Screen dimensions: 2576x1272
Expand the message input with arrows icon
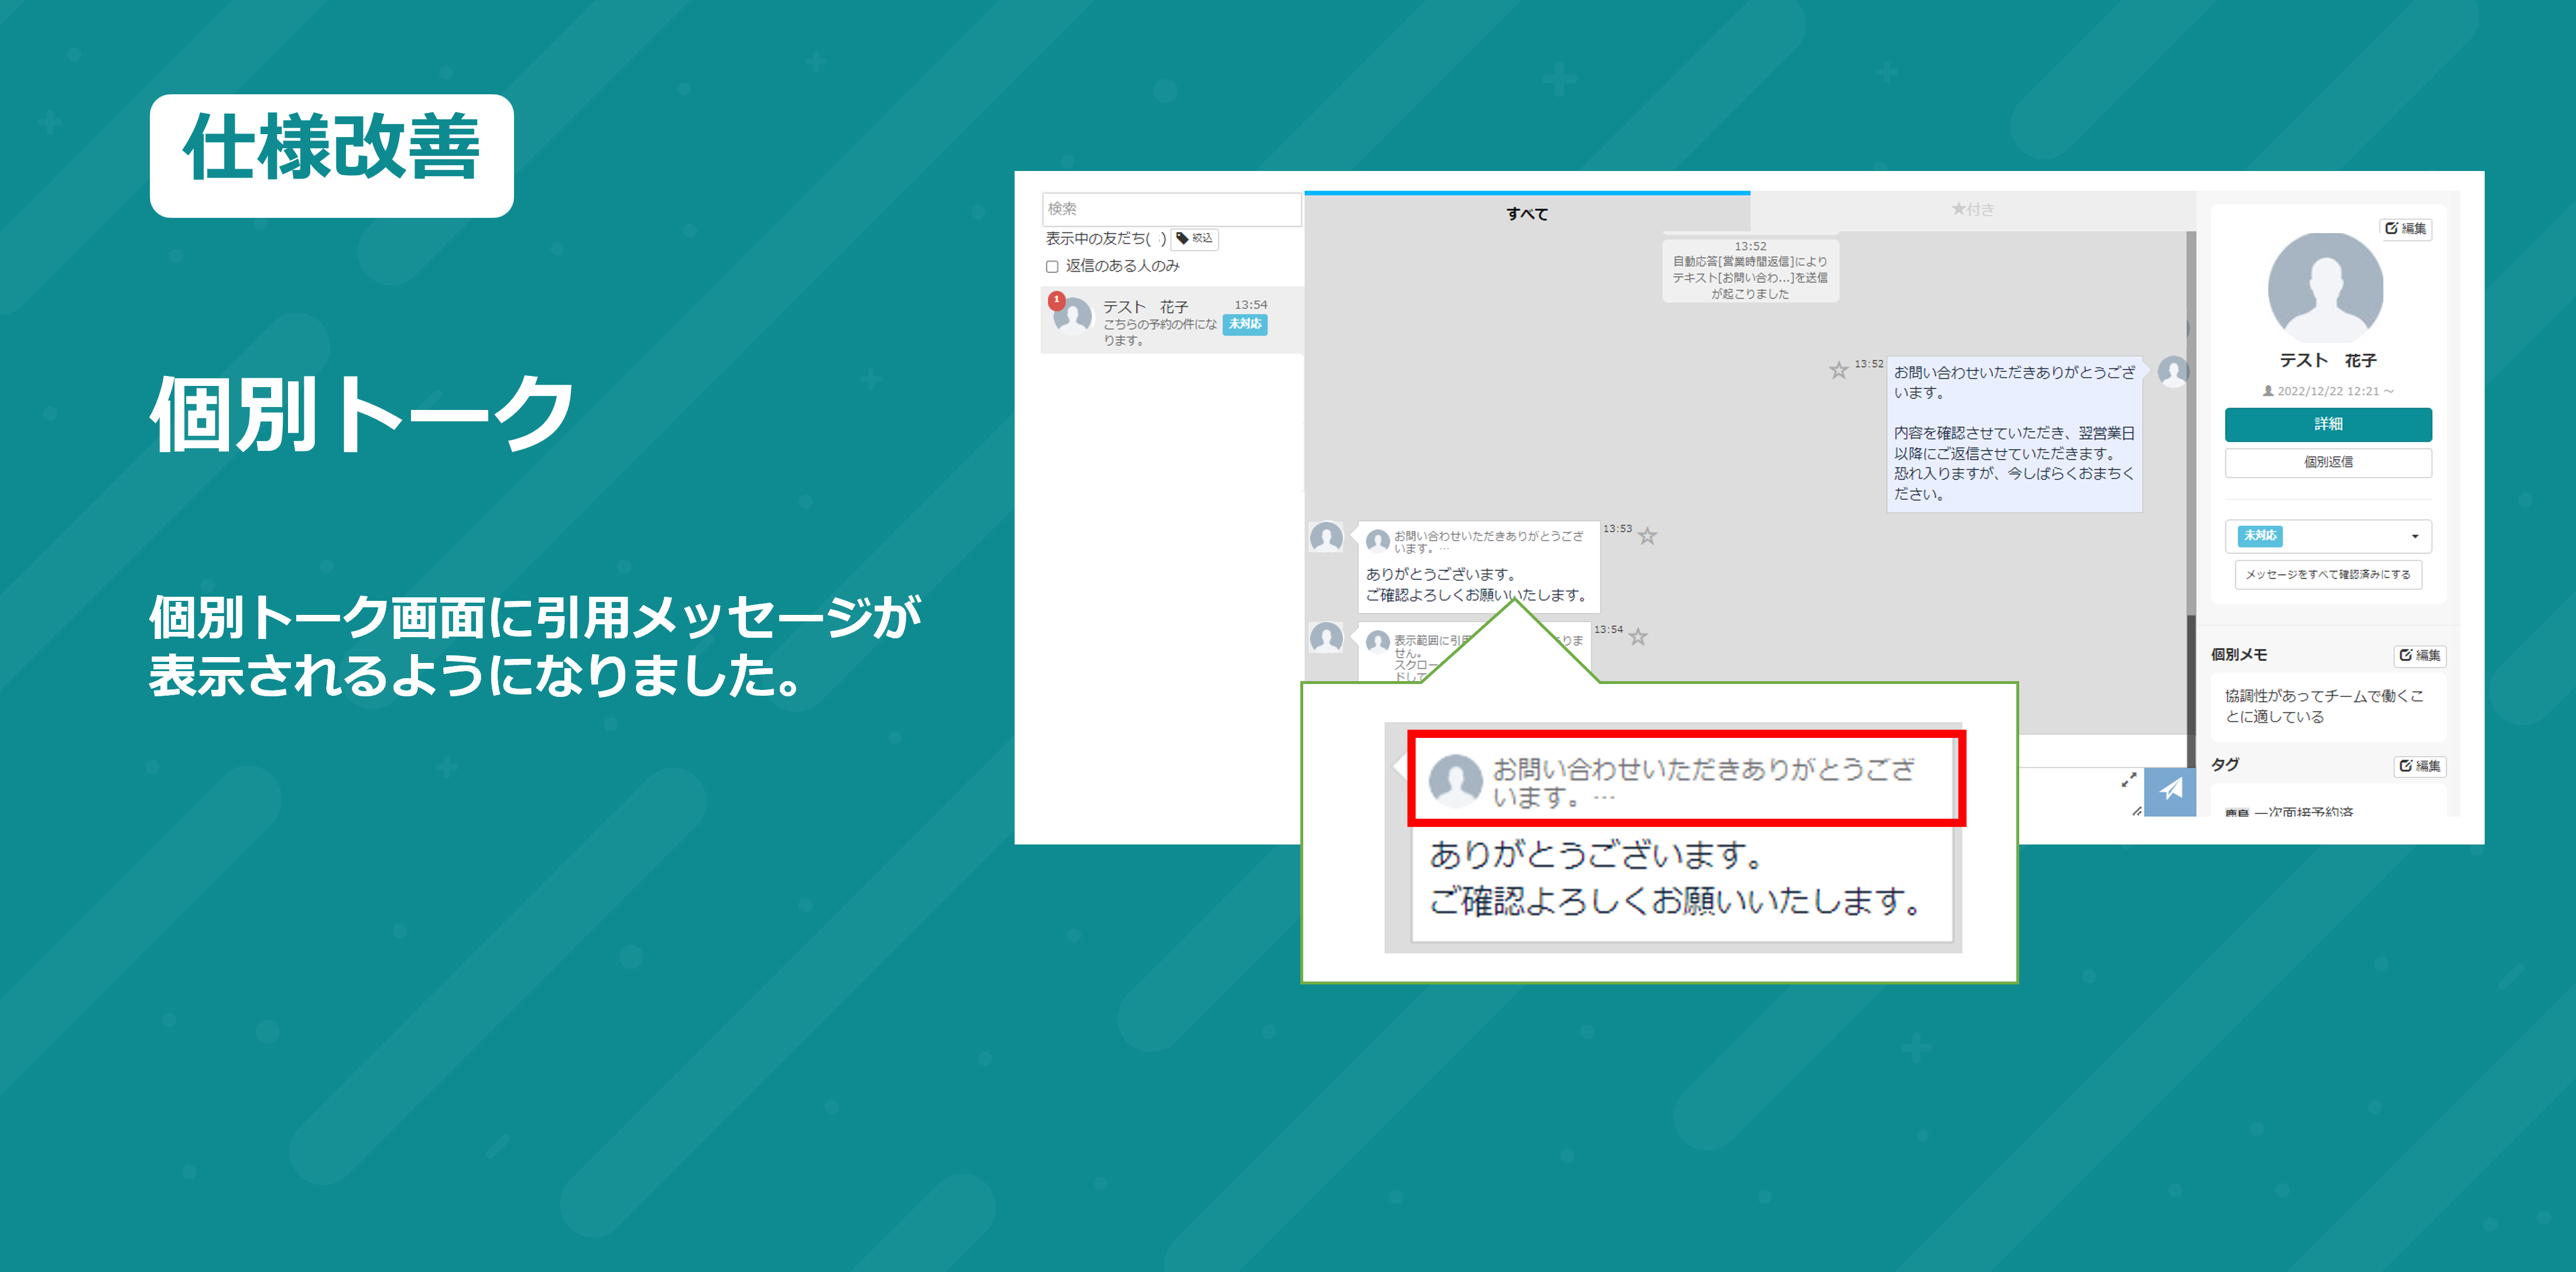[x=2129, y=779]
